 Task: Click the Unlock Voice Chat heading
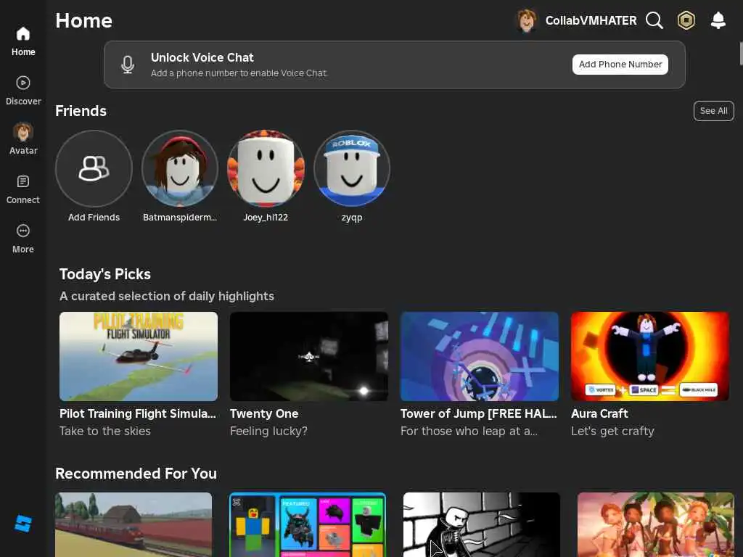[x=202, y=57]
